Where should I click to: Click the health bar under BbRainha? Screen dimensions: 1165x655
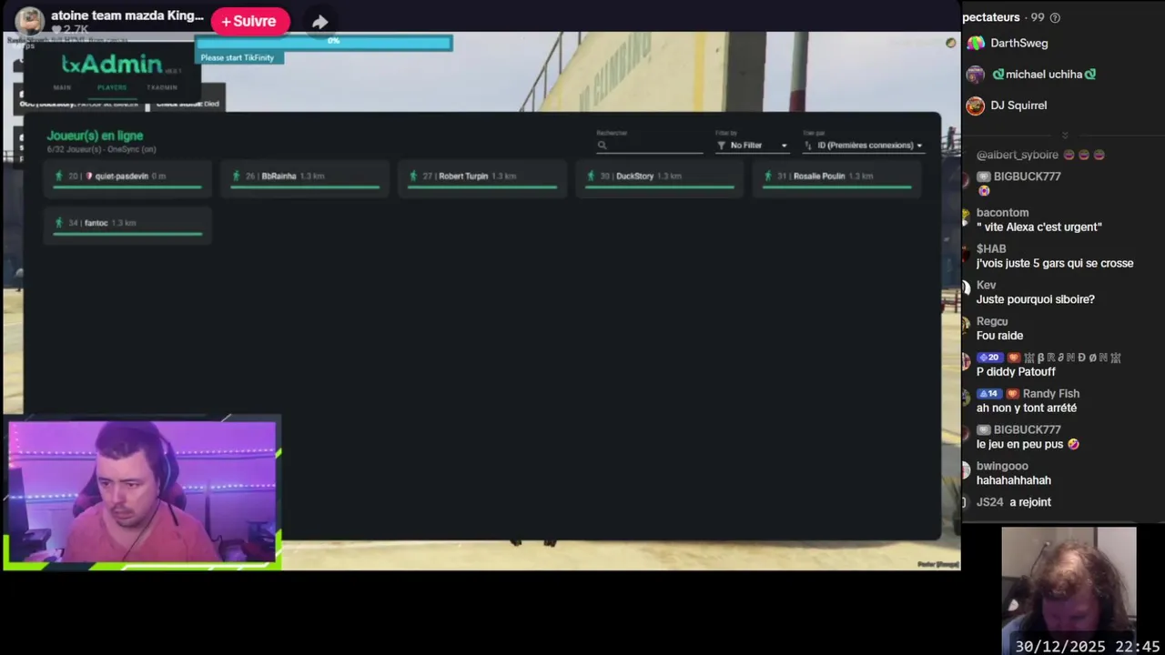pyautogui.click(x=305, y=187)
